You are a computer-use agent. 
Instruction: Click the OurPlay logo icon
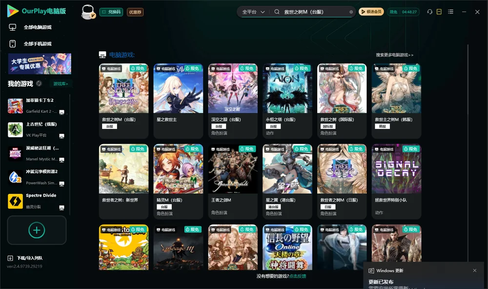click(x=13, y=11)
